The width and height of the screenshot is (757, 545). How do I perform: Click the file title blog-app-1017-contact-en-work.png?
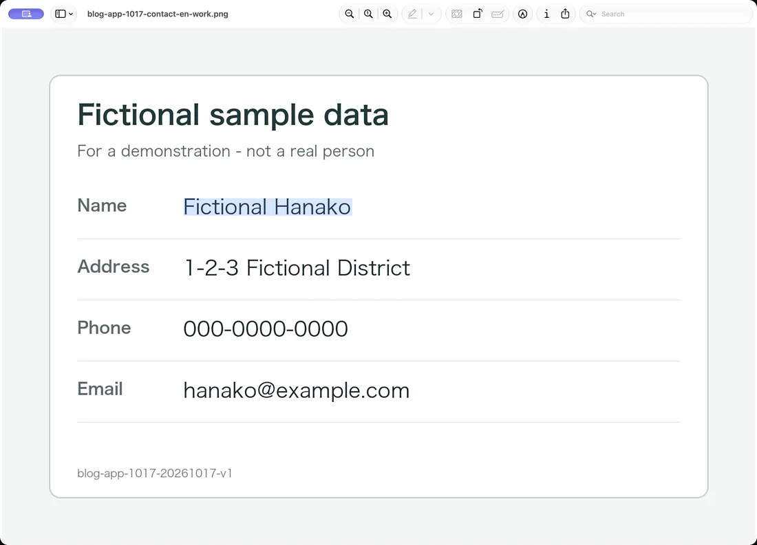(158, 14)
